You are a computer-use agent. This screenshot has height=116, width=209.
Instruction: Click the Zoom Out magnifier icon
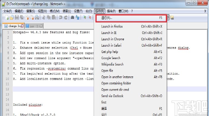(x=90, y=17)
